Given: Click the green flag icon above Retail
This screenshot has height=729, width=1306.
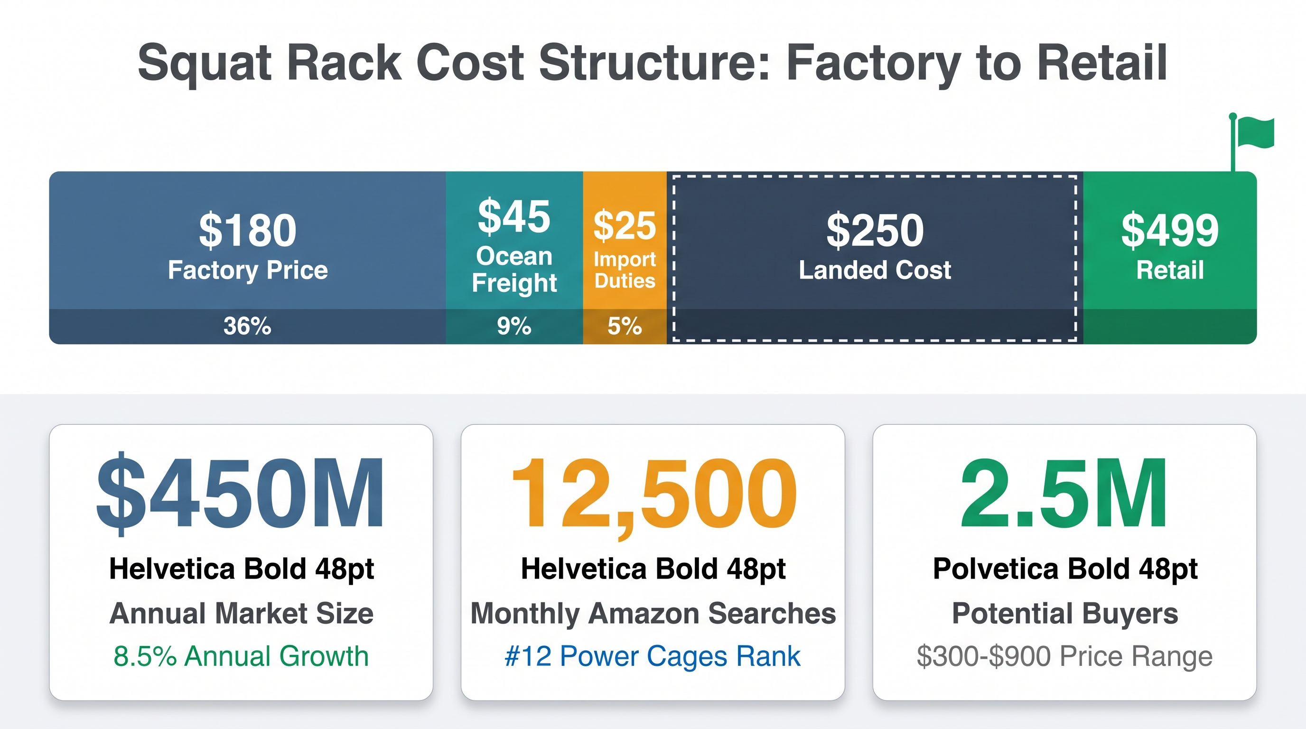Looking at the screenshot, I should point(1251,141).
